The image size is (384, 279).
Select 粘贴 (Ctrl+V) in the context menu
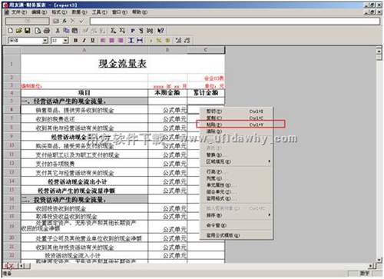tap(240, 125)
